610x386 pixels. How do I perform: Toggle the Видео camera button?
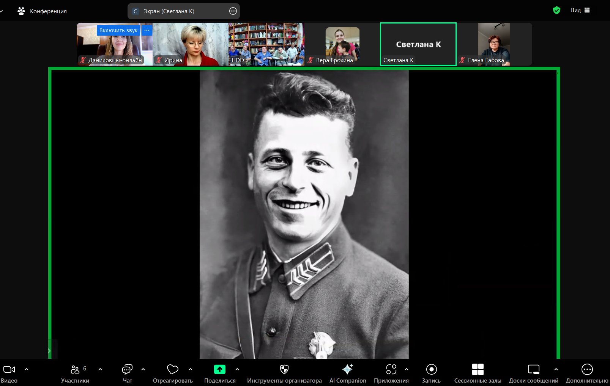pyautogui.click(x=9, y=370)
